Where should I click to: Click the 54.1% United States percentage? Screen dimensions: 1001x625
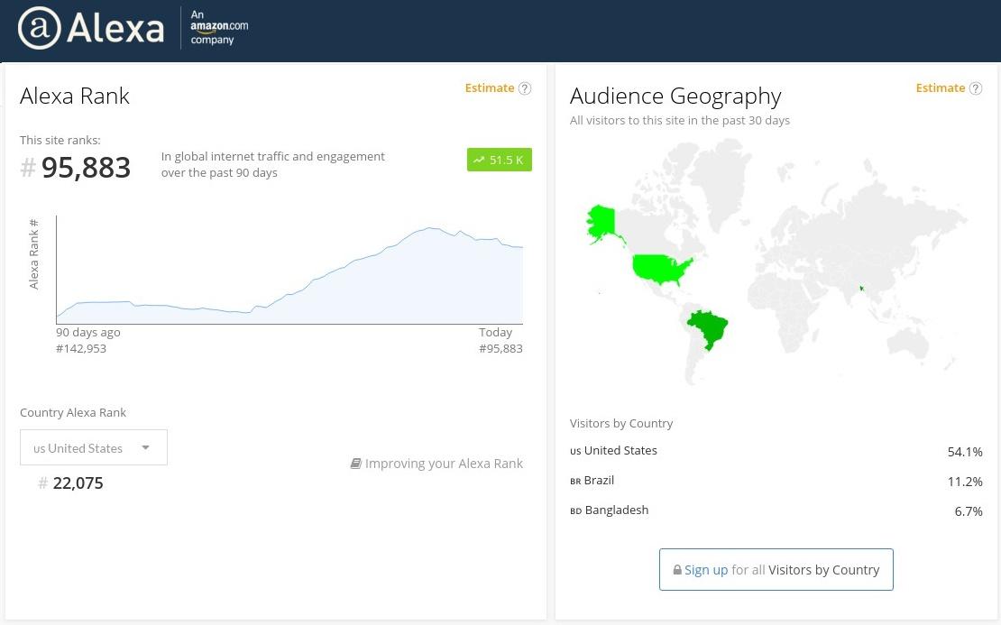[x=965, y=451]
